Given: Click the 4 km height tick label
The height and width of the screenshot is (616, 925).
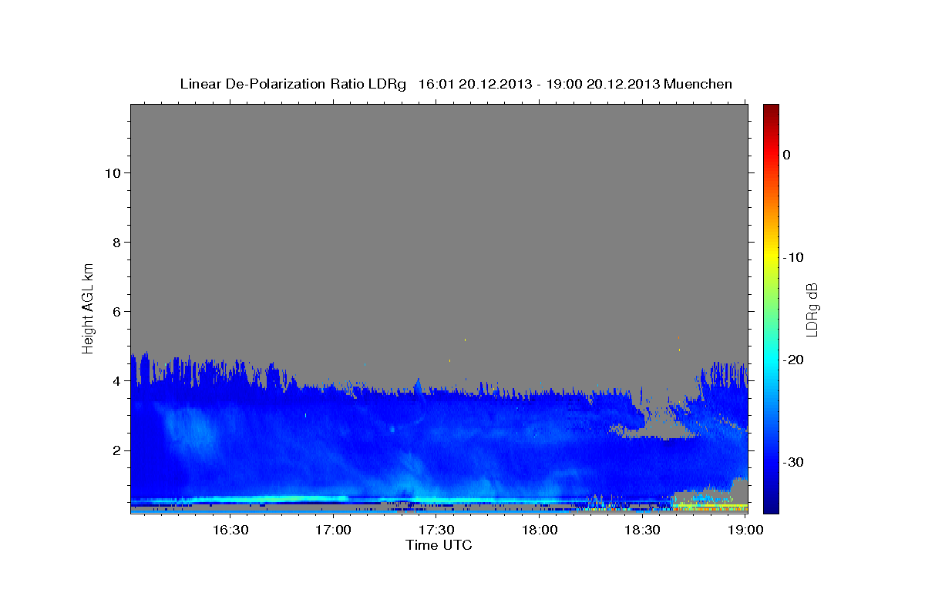Looking at the screenshot, I should (x=115, y=380).
